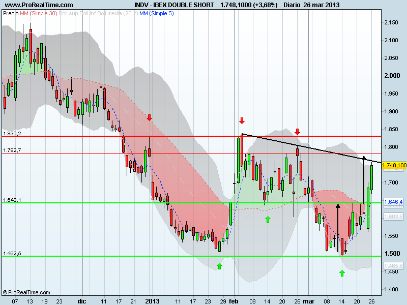This screenshot has height=305, width=407.
Task: Select the Precio legend label
Action: (11, 13)
